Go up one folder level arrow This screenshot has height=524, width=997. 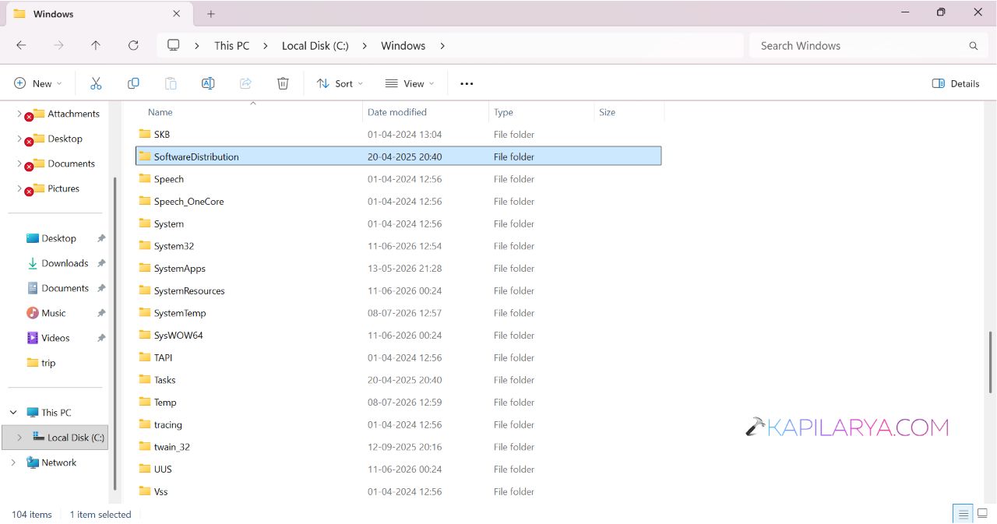click(x=96, y=46)
